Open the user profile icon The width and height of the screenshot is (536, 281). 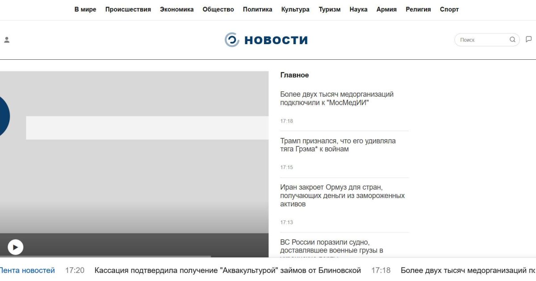click(7, 40)
